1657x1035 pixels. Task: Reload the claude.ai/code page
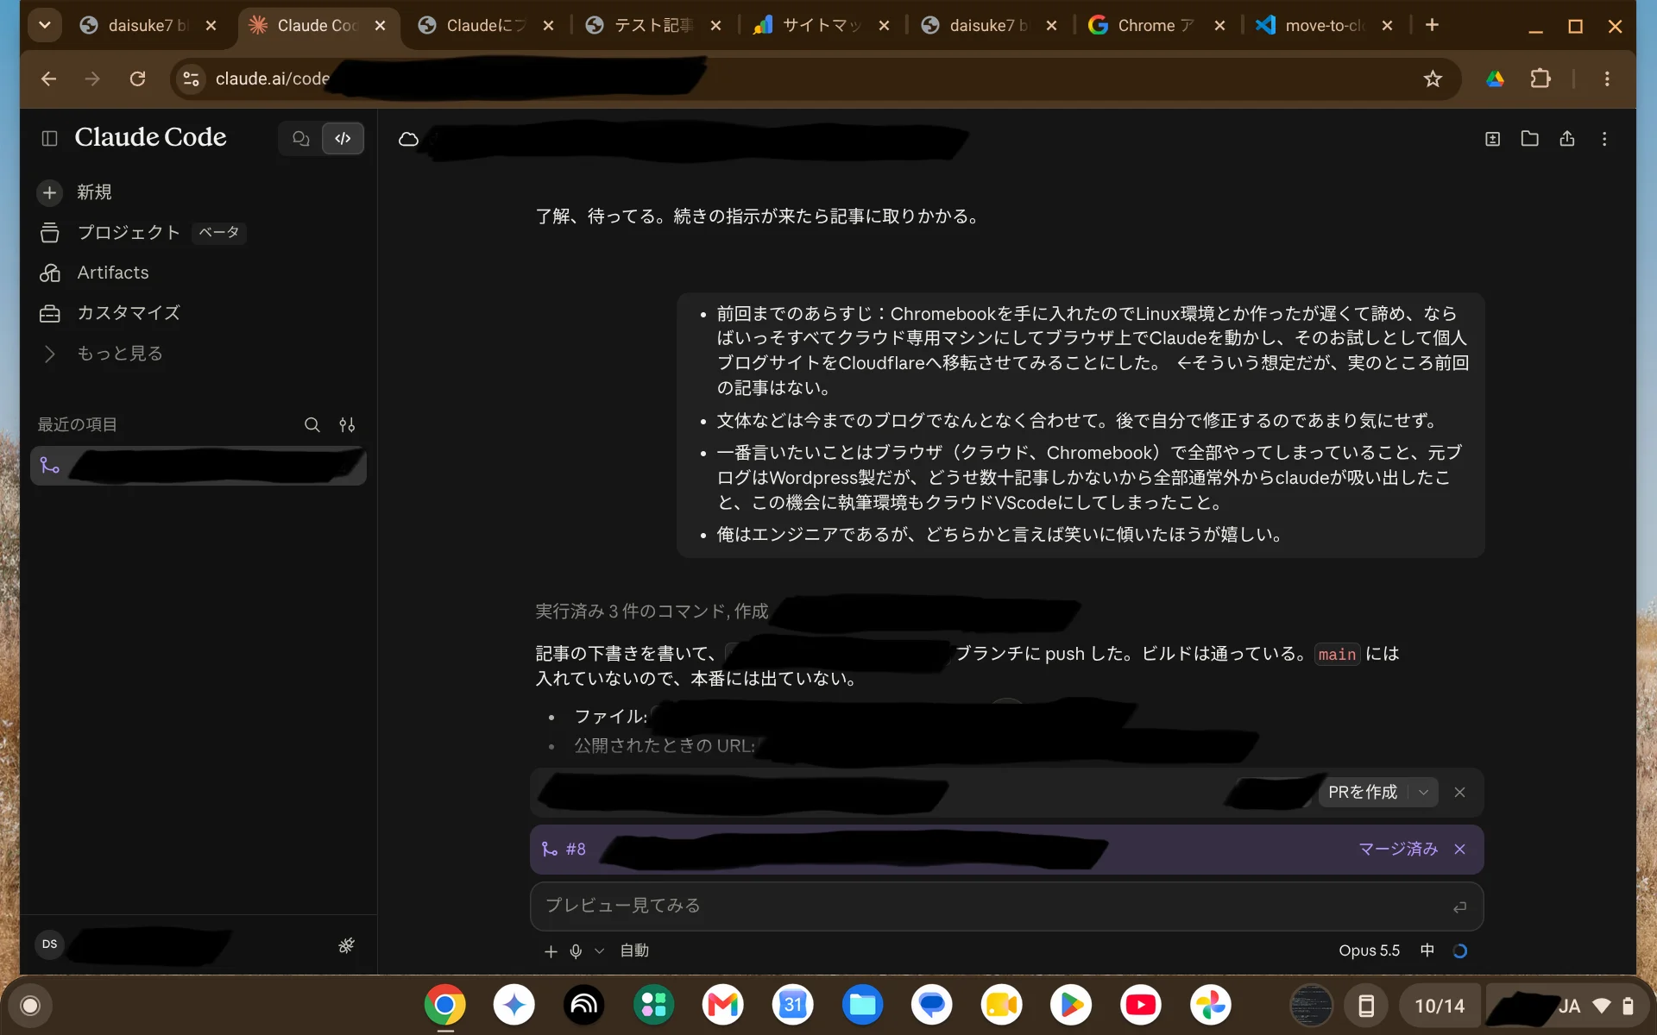coord(137,79)
